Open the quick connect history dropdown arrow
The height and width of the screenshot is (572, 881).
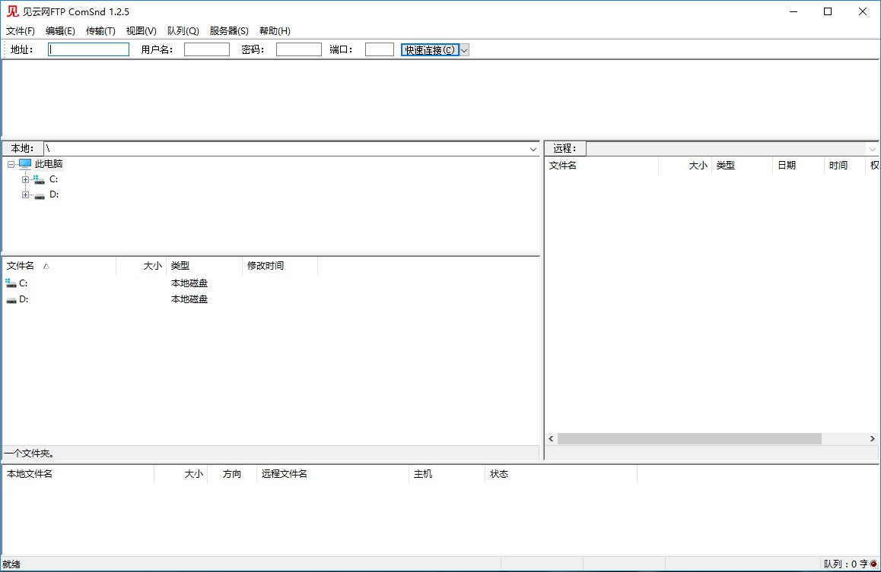(x=464, y=50)
